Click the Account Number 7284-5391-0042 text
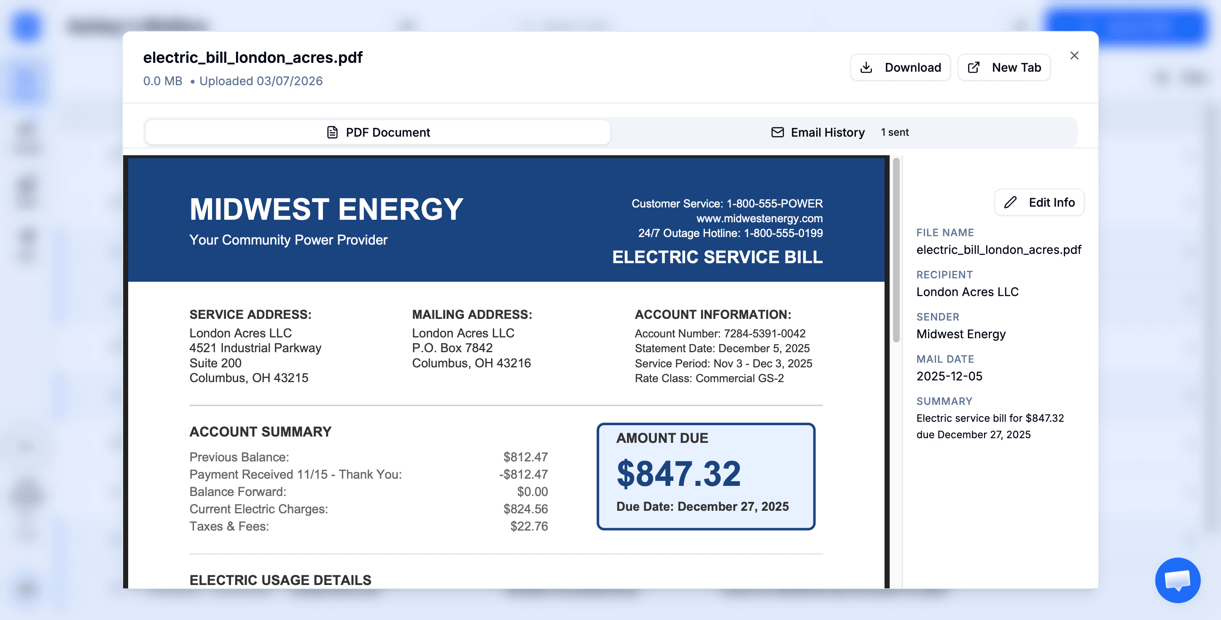 pyautogui.click(x=720, y=334)
